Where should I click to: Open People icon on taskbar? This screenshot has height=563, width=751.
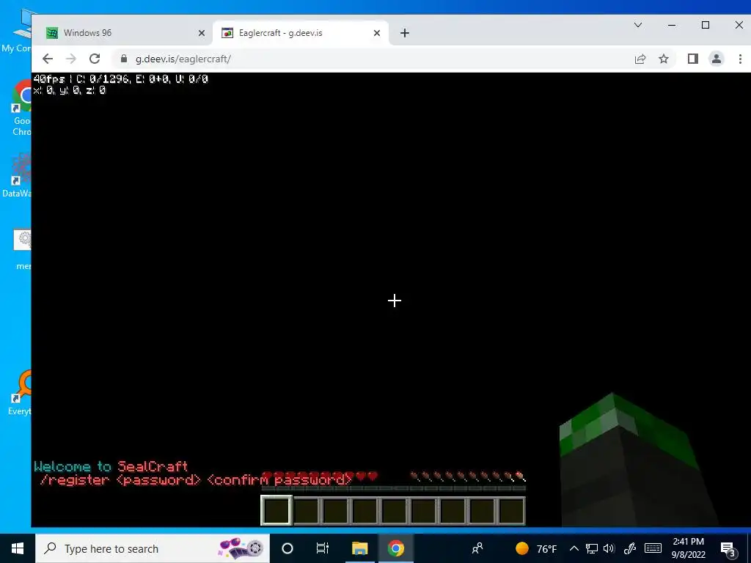pos(477,548)
